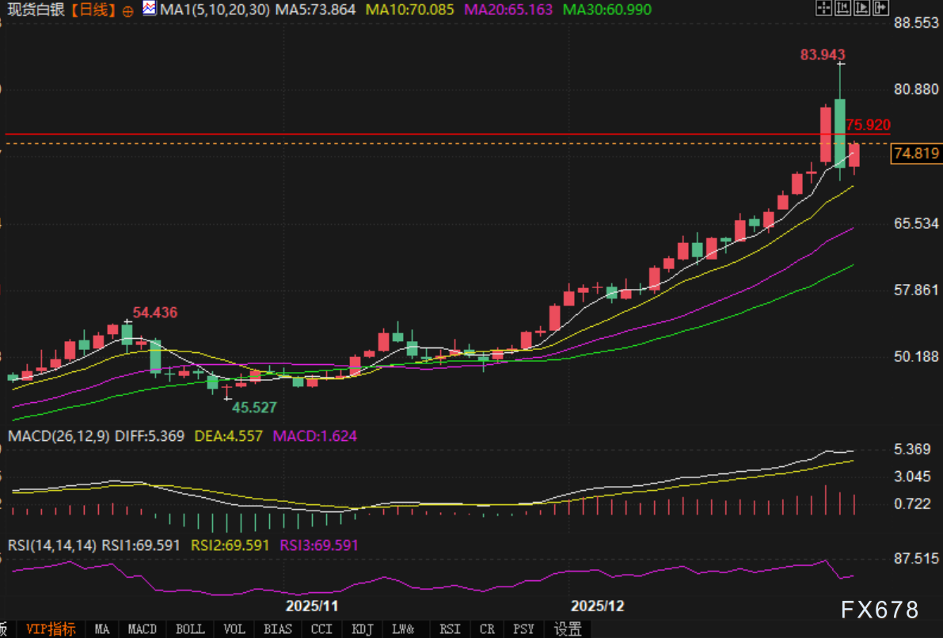Click the orange circle-plus icon beside 日线

click(x=128, y=11)
